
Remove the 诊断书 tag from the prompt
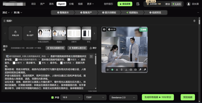coord(24,63)
